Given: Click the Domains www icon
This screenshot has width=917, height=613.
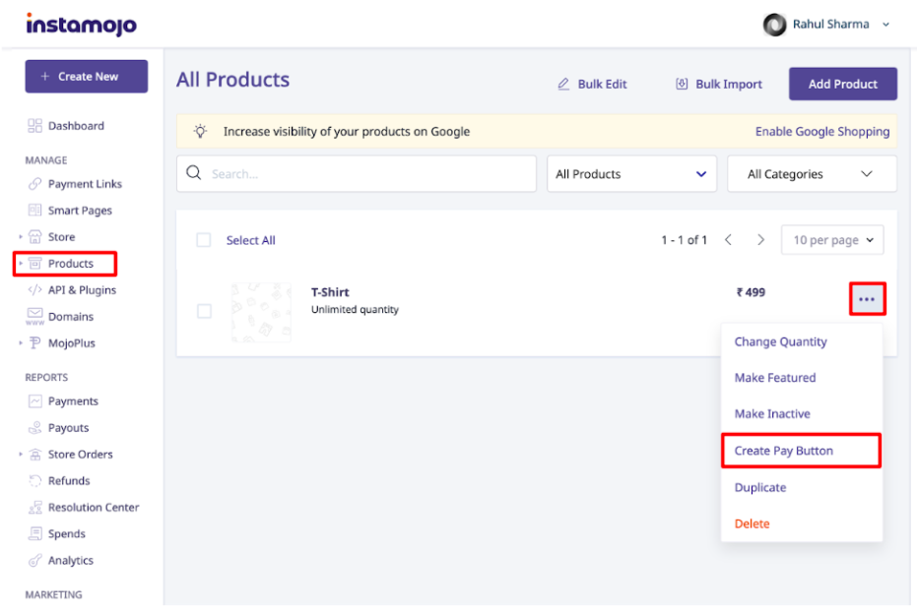Looking at the screenshot, I should (x=35, y=316).
